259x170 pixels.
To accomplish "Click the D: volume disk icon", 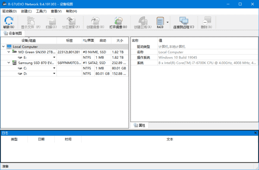I will point(20,74).
